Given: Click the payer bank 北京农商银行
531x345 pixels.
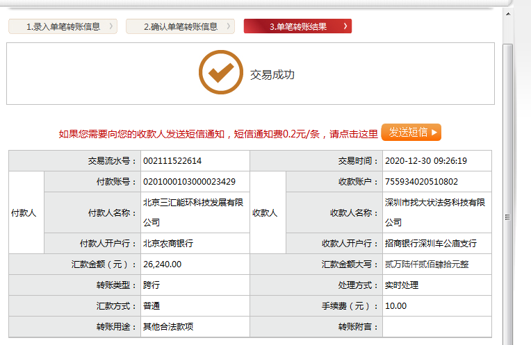Looking at the screenshot, I should point(168,244).
